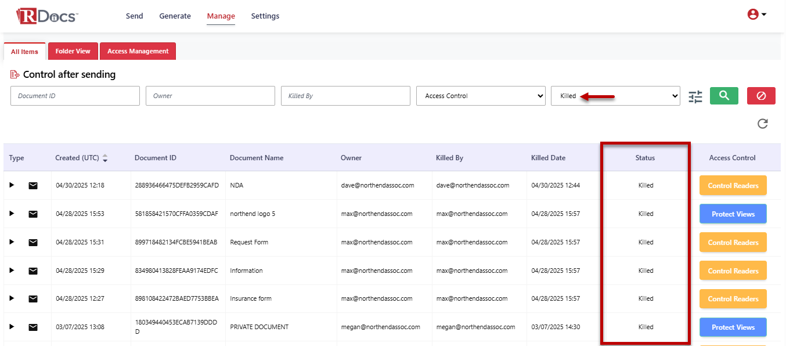The width and height of the screenshot is (786, 346).
Task: Click killed date 04/30/2025 12:44
Action: click(556, 186)
